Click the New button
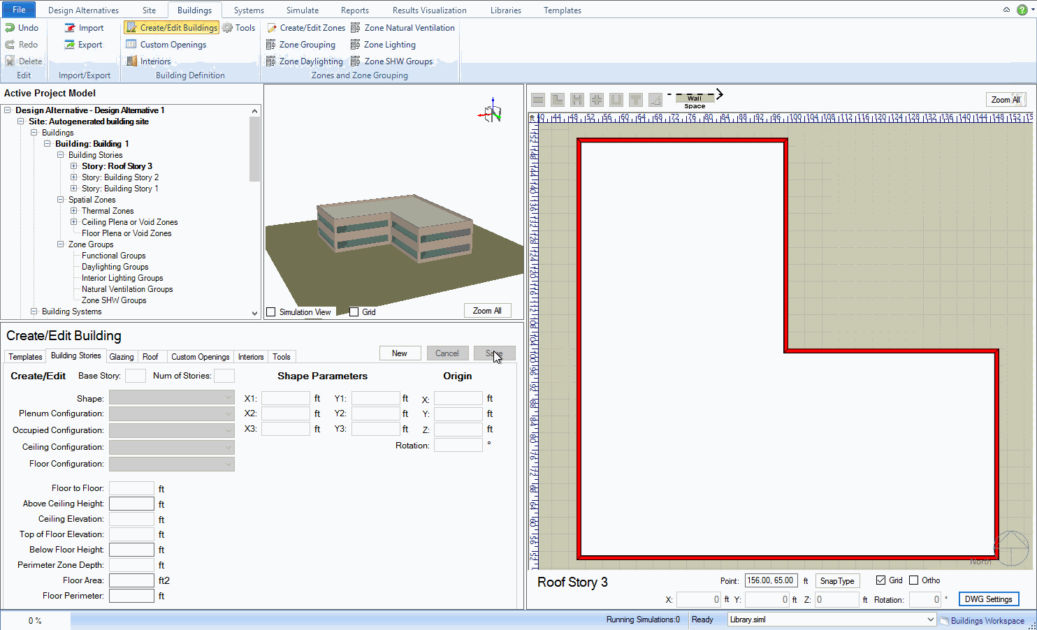This screenshot has height=630, width=1037. point(400,353)
